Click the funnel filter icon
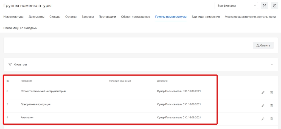 click(x=10, y=65)
